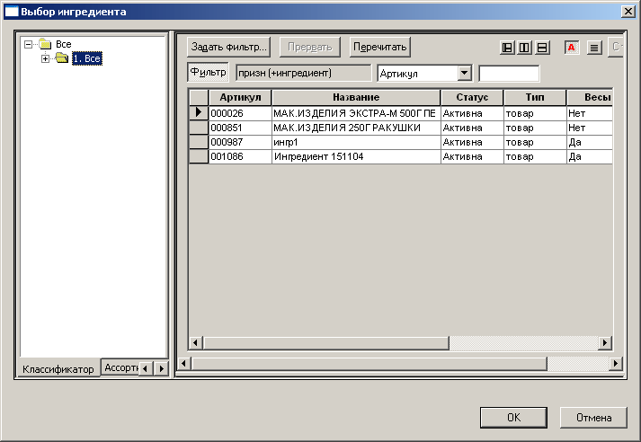Click the horizontal split layout icon
Screen dimensions: 641x442
542,48
